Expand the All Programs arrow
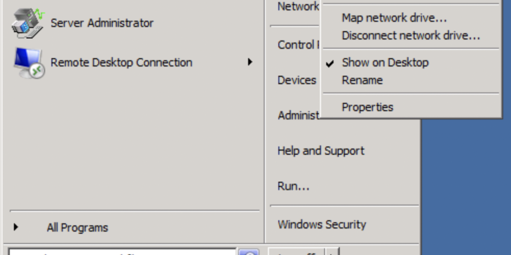Viewport: 511px width, 255px height. point(16,227)
